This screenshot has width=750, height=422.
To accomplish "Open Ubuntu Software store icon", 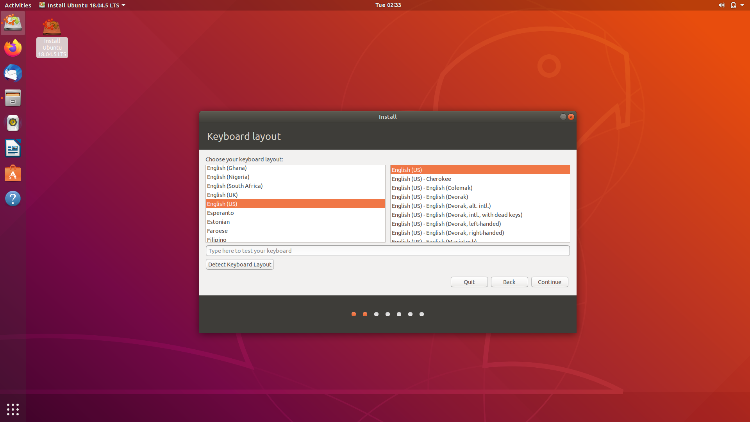I will point(13,173).
